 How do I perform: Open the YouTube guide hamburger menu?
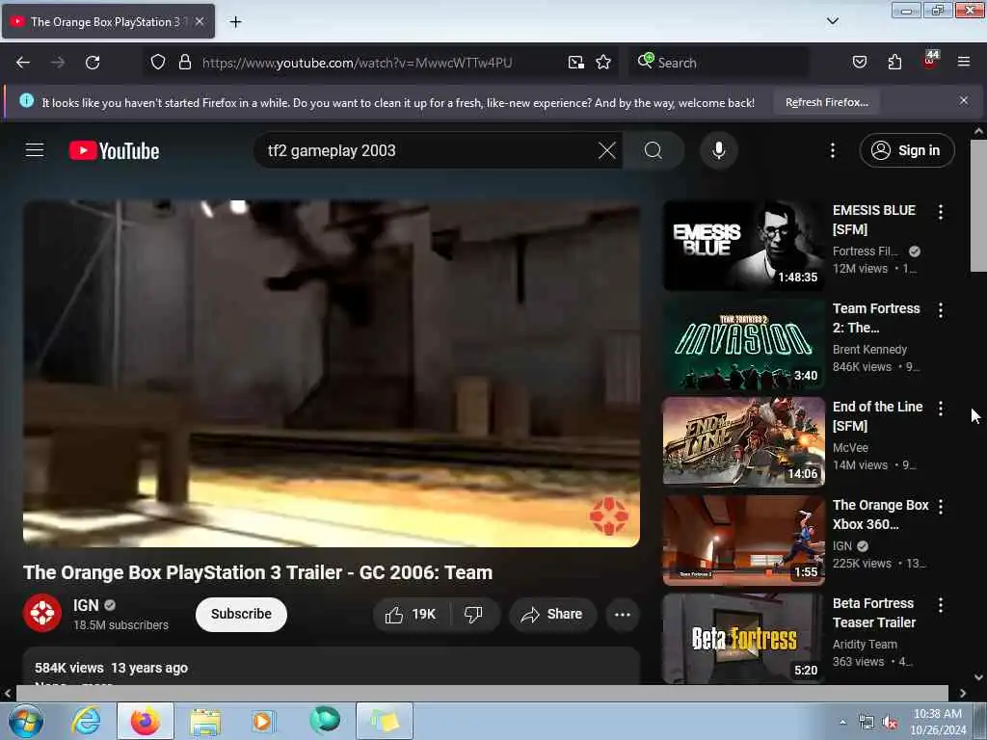35,150
